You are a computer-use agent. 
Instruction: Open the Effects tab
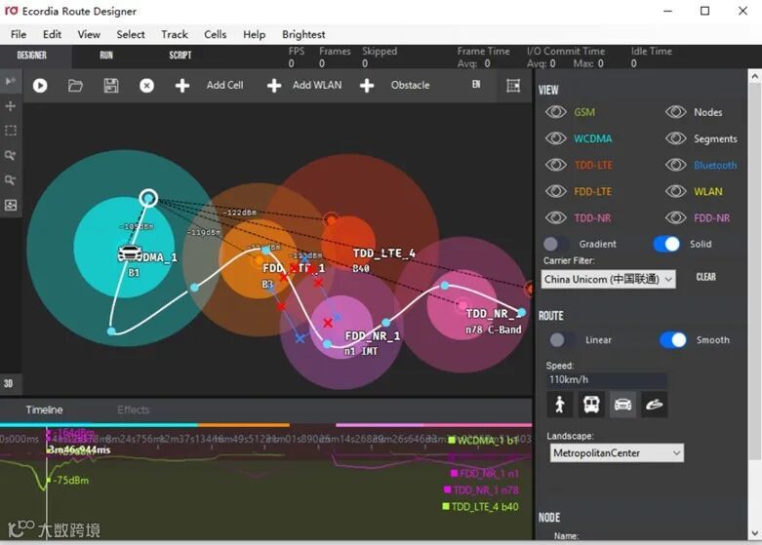(133, 409)
